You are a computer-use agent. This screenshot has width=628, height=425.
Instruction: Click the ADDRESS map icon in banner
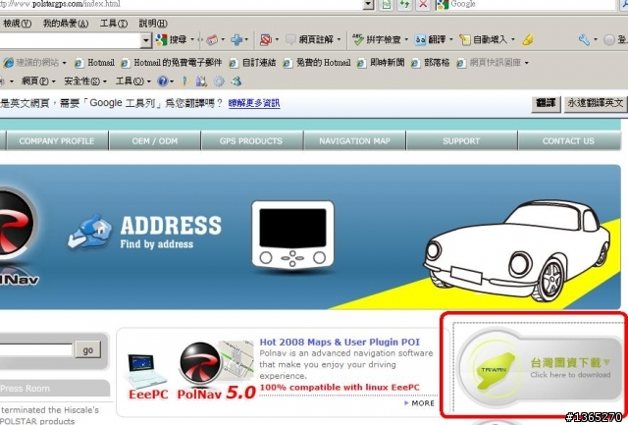89,232
